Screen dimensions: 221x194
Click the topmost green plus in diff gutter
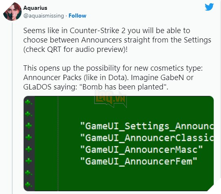pyautogui.click(x=28, y=102)
